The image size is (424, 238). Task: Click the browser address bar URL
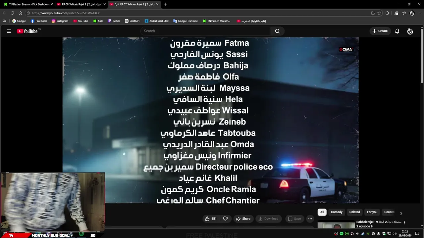[x=66, y=13]
